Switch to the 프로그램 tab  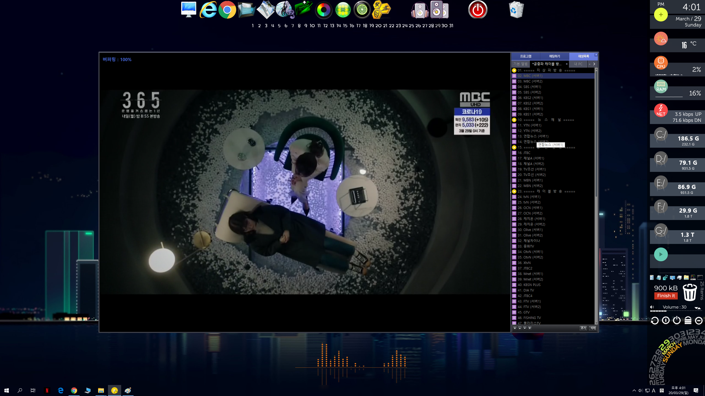pos(526,56)
